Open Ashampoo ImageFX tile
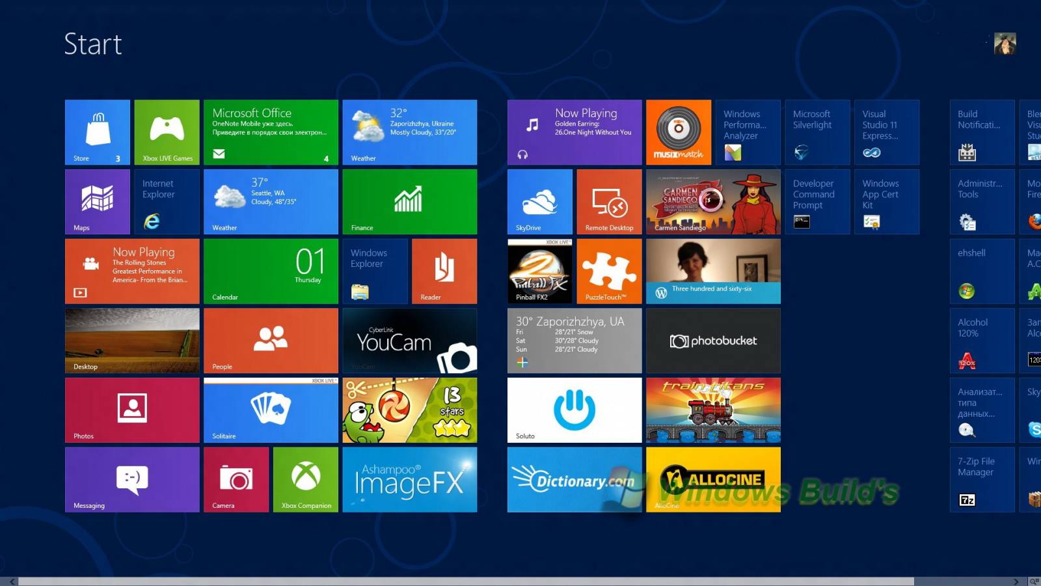The image size is (1041, 586). click(410, 479)
